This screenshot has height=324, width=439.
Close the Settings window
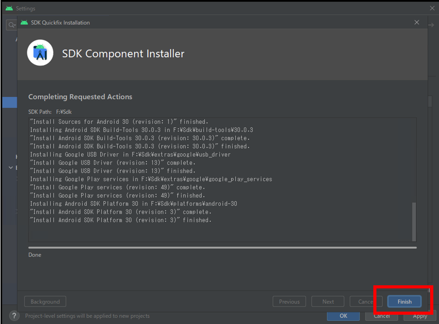pos(432,8)
